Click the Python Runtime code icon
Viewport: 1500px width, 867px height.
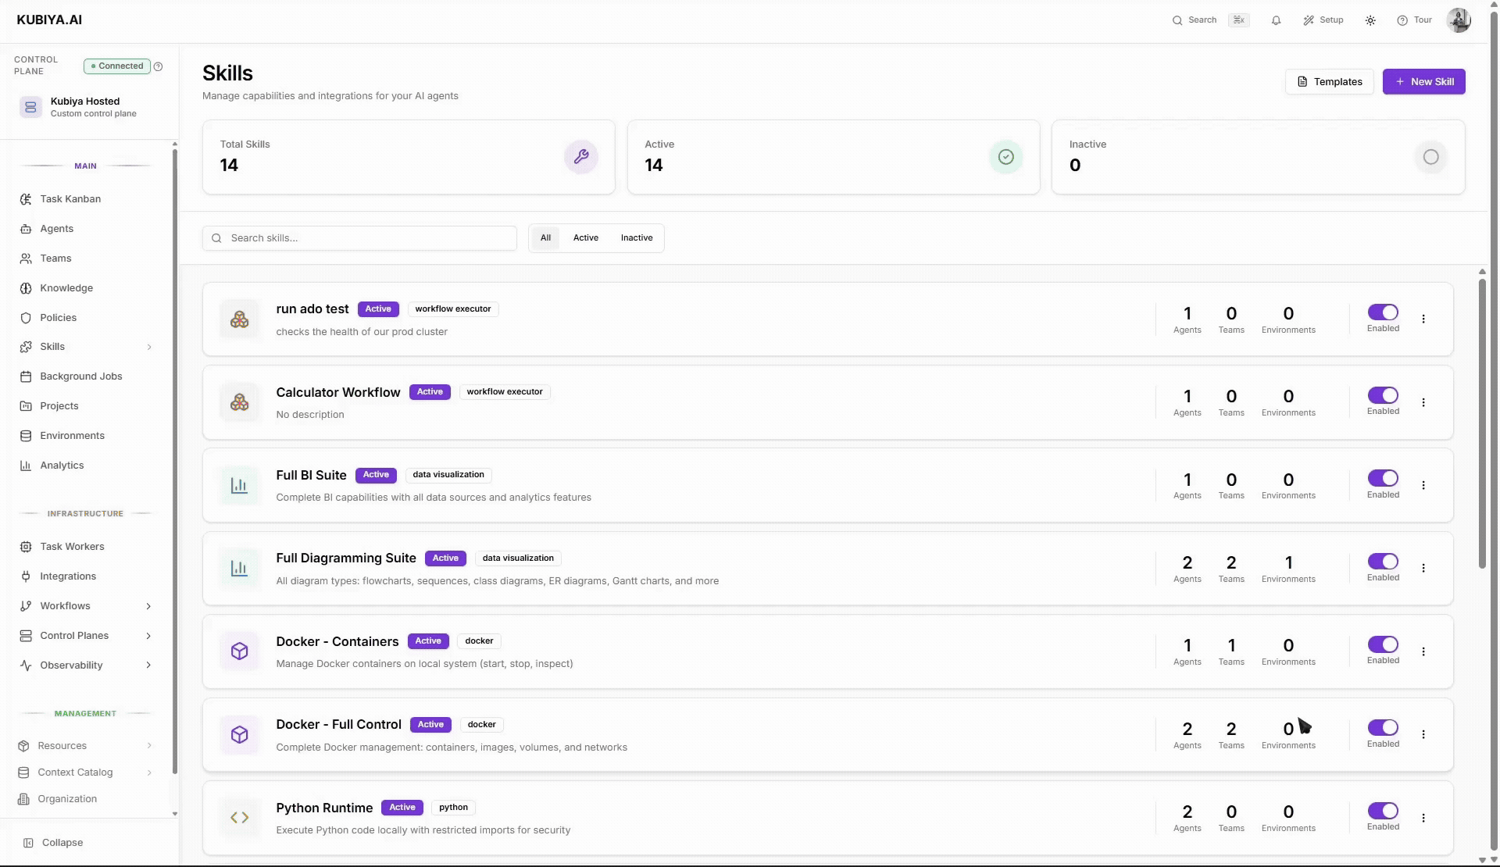coord(239,818)
